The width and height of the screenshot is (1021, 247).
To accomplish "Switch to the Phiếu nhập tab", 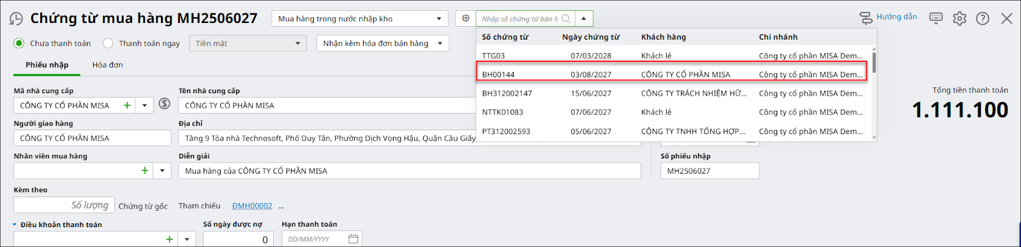I will pyautogui.click(x=47, y=64).
